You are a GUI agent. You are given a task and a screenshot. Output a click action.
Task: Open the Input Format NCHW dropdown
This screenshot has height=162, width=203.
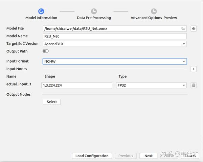(184, 61)
